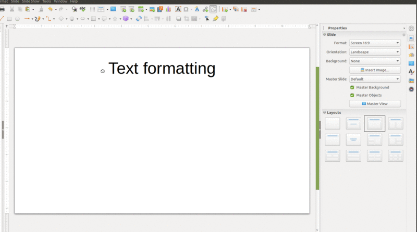Start presentation from current slide icon

pos(131,9)
